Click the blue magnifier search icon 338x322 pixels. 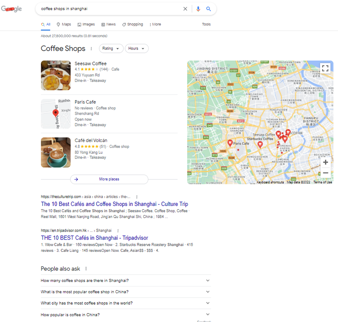pyautogui.click(x=209, y=9)
